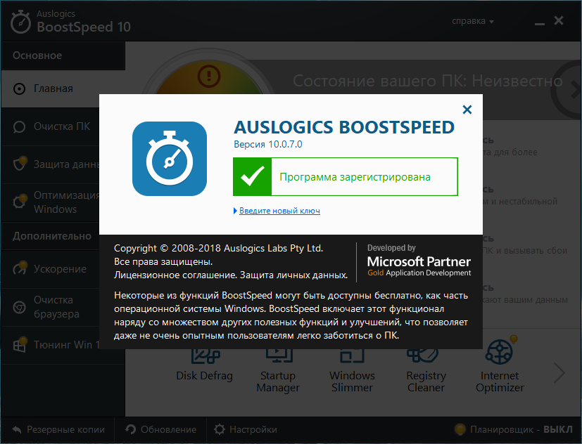Viewport: 582px width, 444px height.
Task: Click the BoostSpeed stopwatch icon in title bar
Action: pyautogui.click(x=20, y=22)
